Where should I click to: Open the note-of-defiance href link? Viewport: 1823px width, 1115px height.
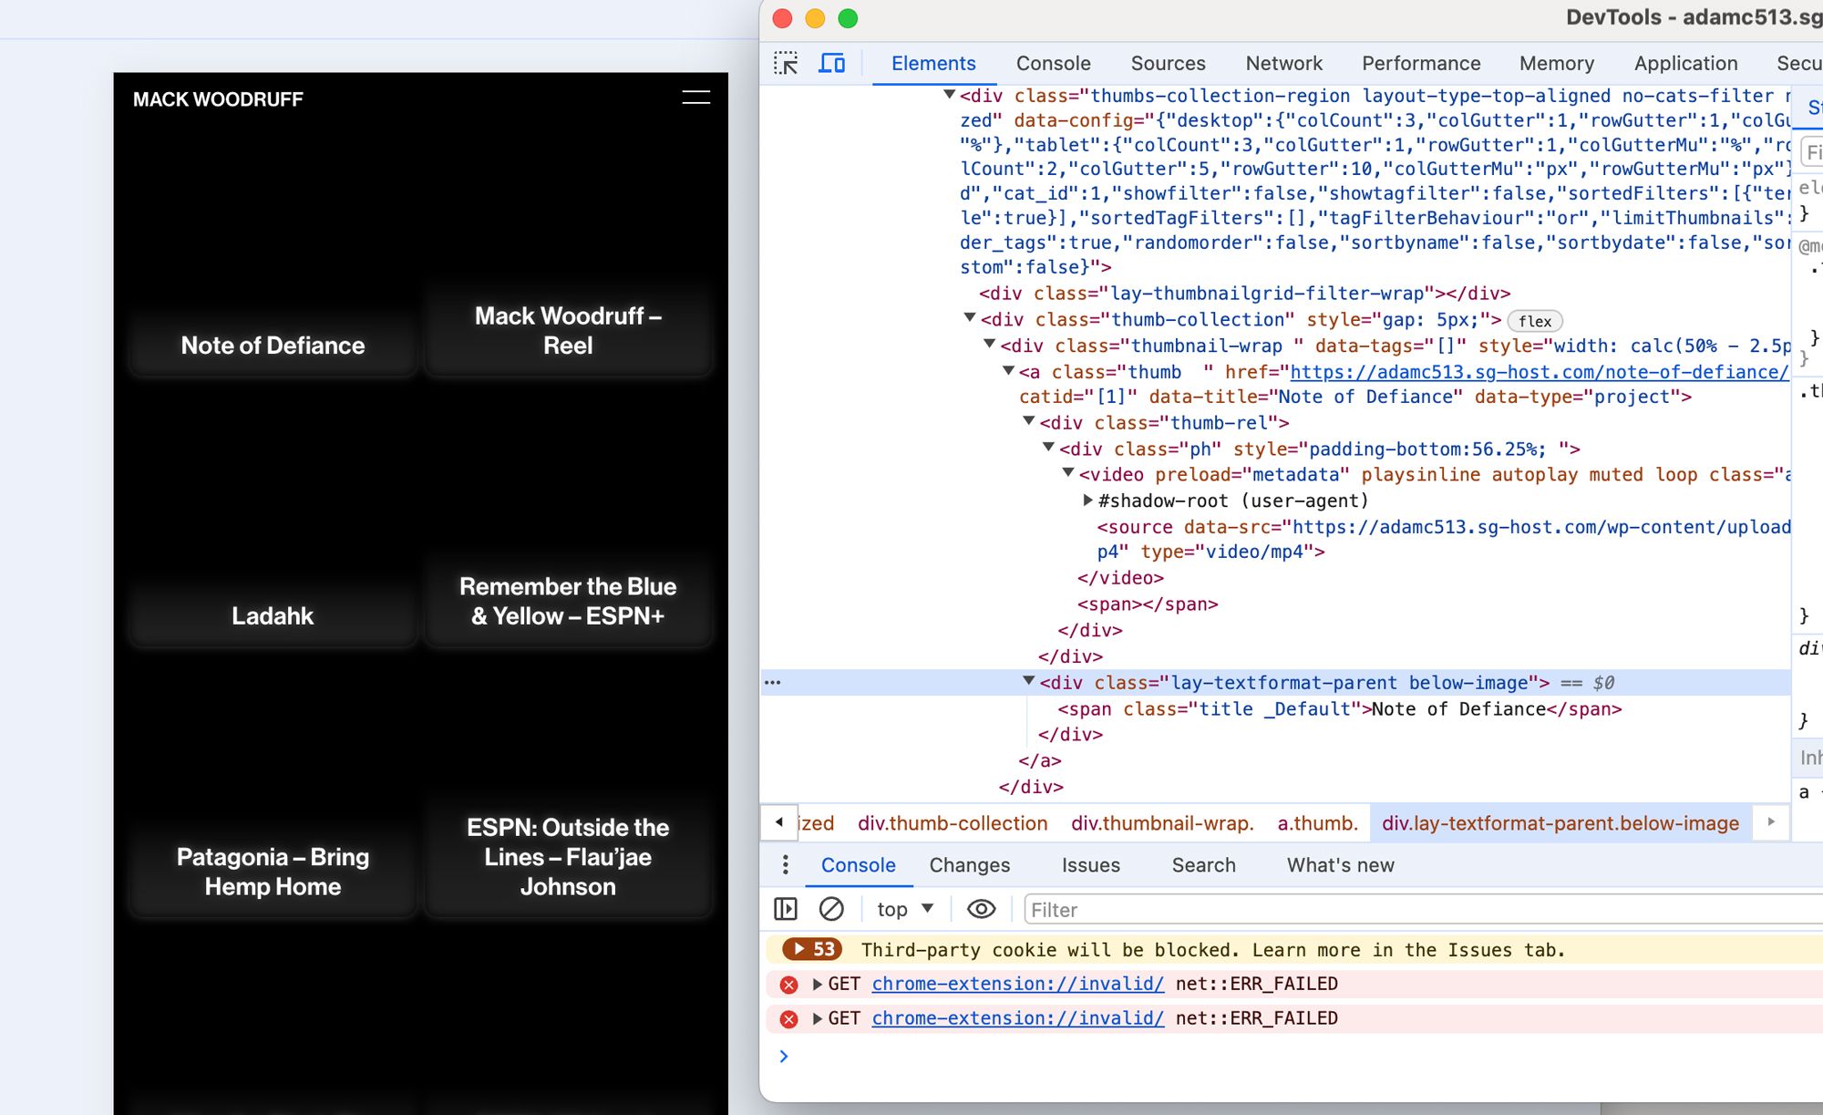pyautogui.click(x=1539, y=372)
